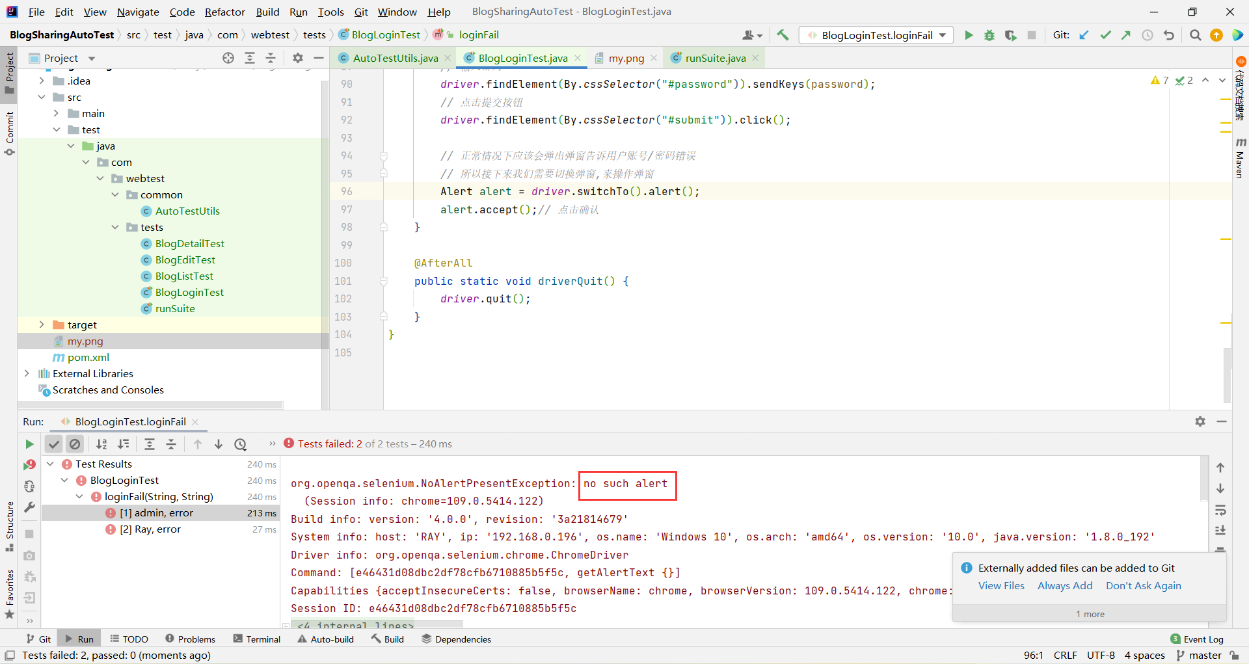Sort test results by duration
Image resolution: width=1249 pixels, height=664 pixels.
click(123, 444)
